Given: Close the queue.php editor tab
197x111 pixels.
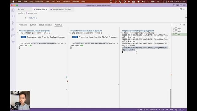Looking at the screenshot, I should [x=46, y=9].
